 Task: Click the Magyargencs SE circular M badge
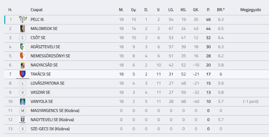(23, 111)
